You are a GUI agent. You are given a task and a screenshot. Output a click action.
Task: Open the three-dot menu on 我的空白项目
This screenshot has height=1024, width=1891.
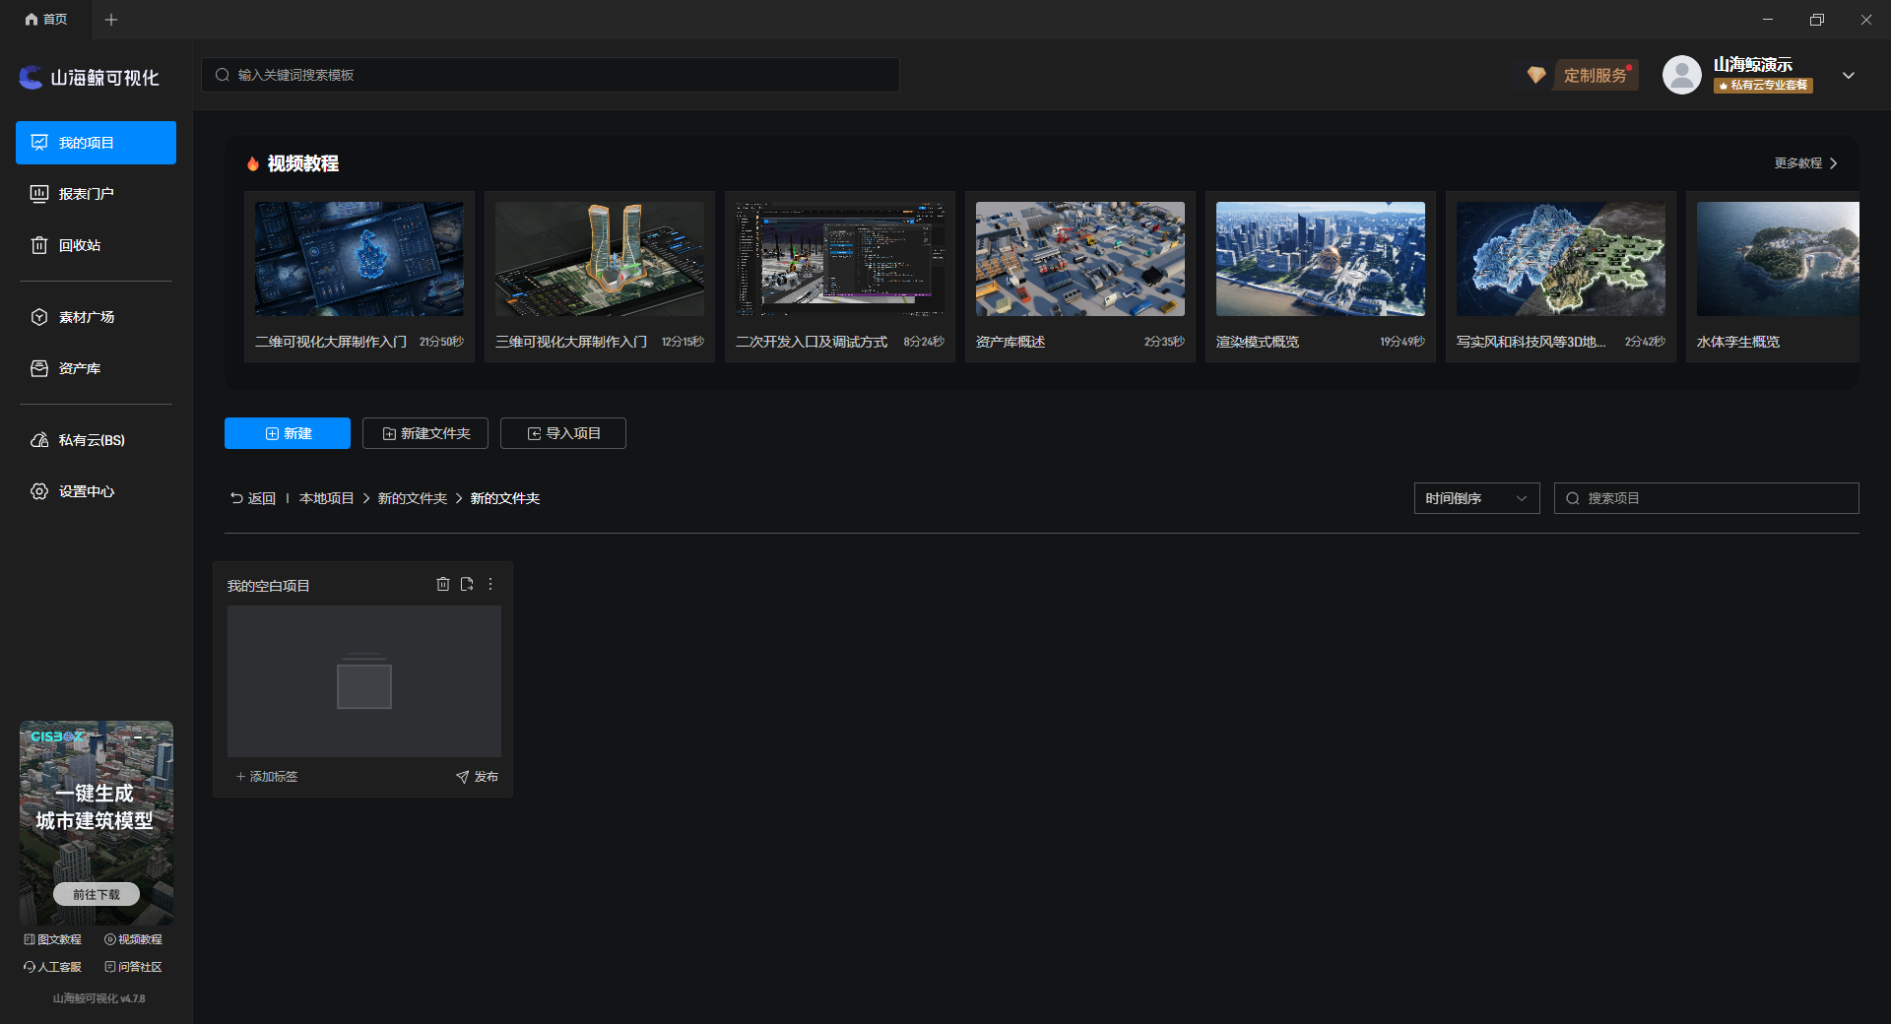490,584
